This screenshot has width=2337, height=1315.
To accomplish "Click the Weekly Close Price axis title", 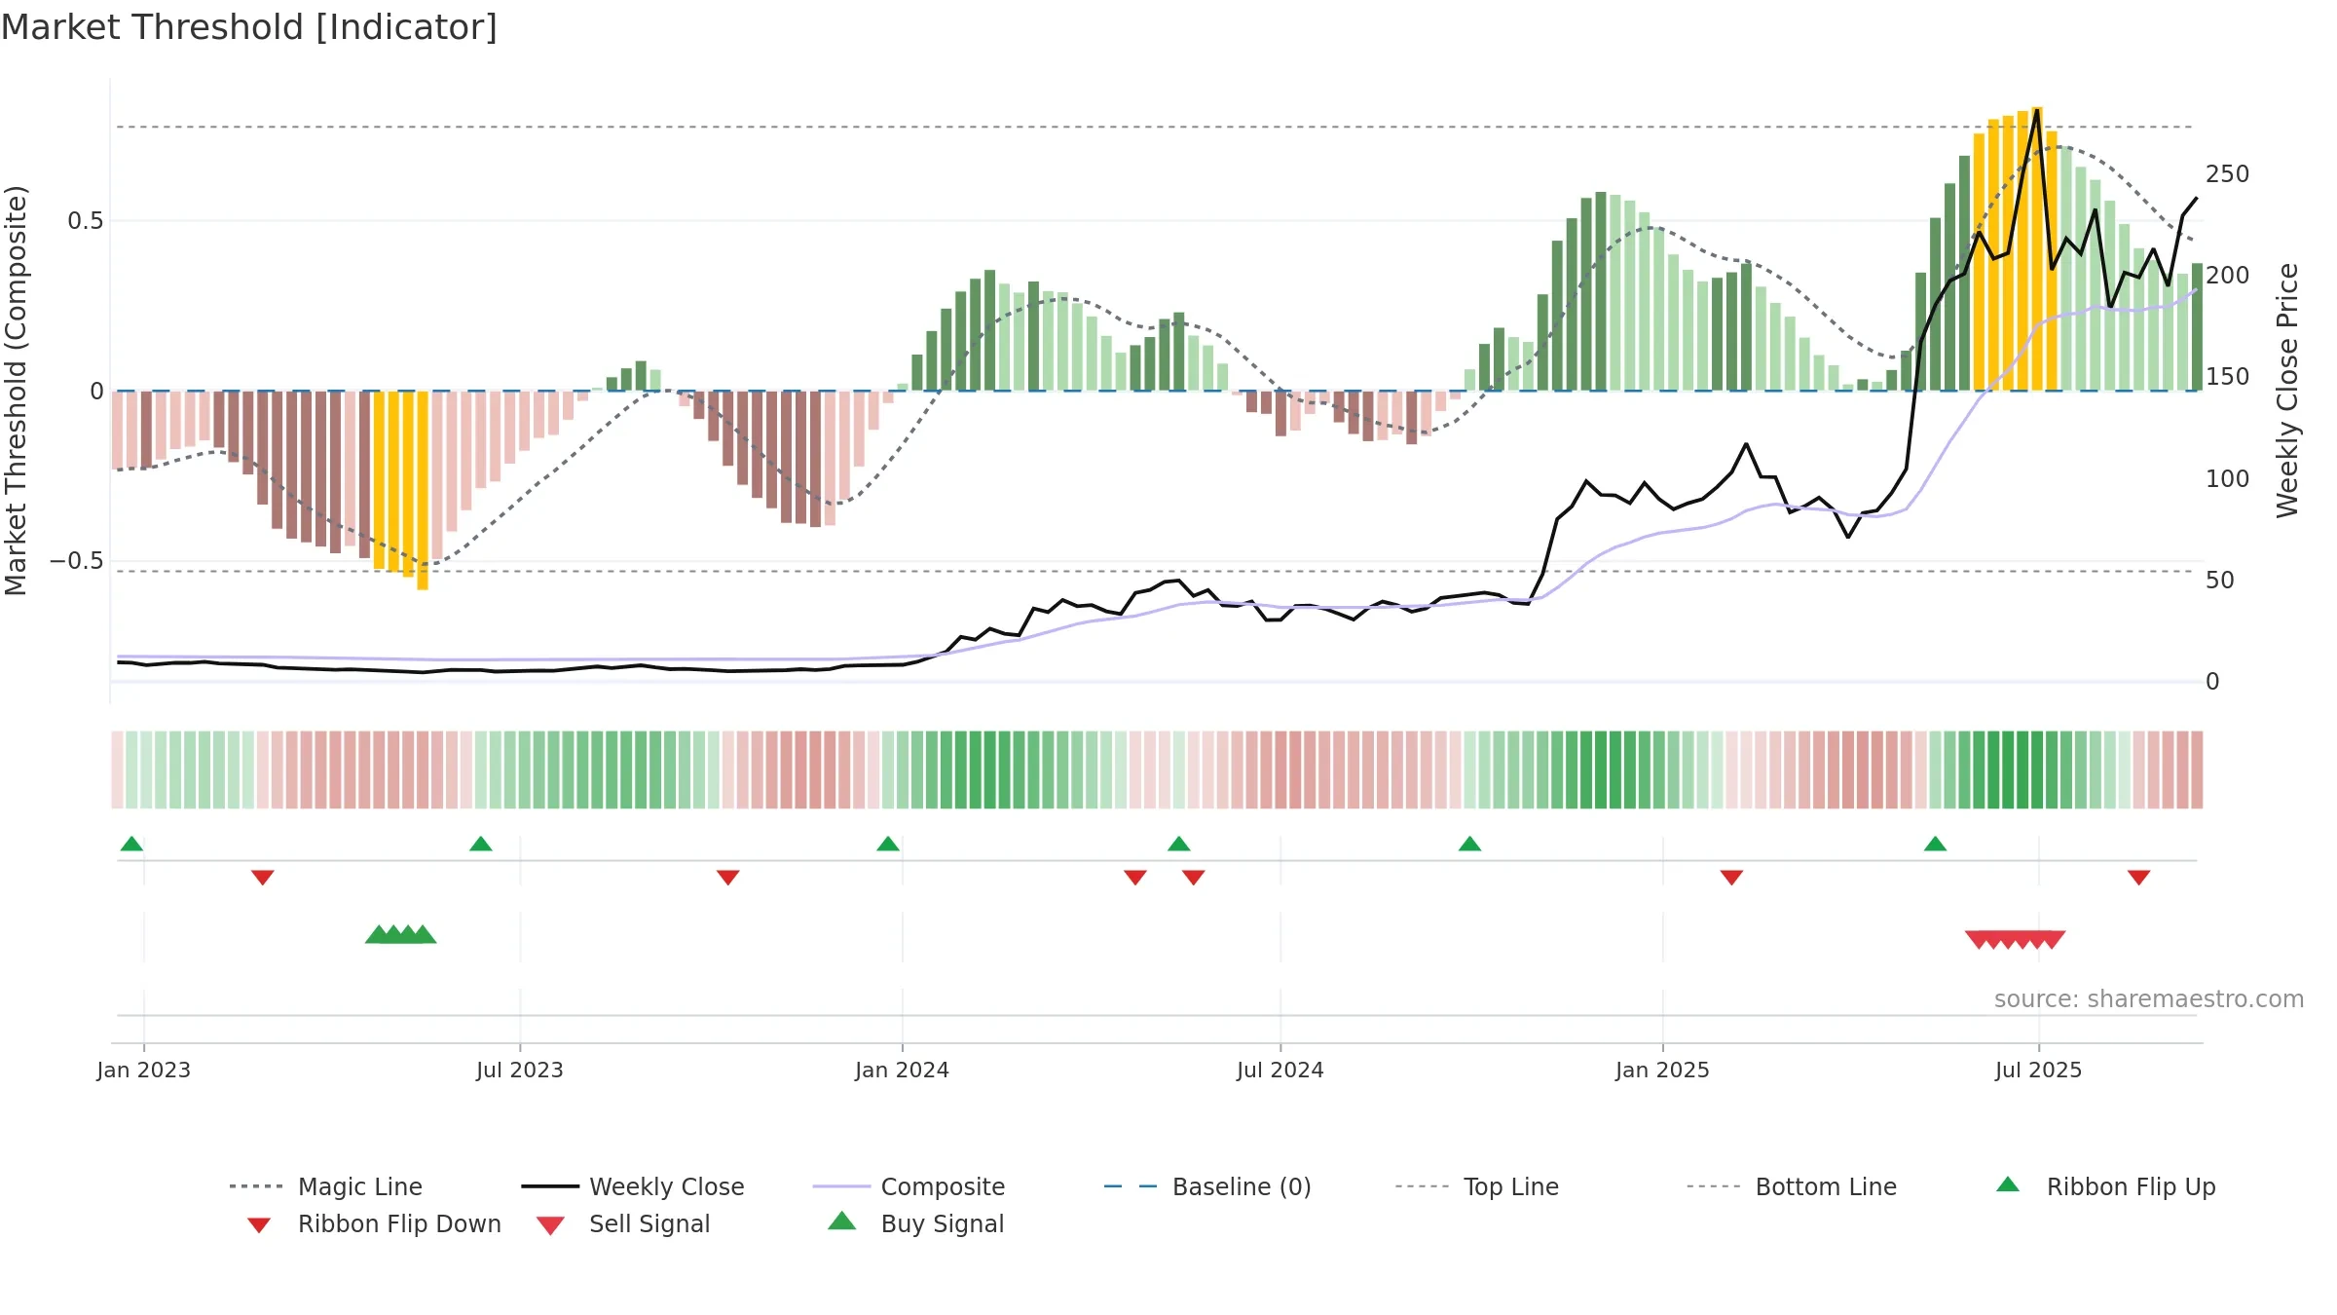I will coord(2287,390).
